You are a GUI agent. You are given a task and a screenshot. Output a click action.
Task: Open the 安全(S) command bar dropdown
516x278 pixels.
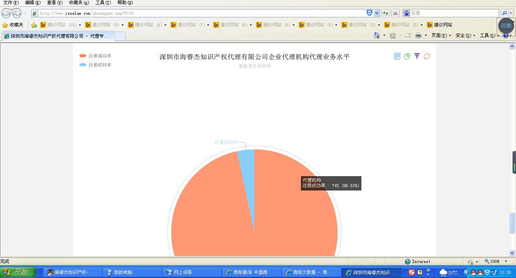pos(465,35)
